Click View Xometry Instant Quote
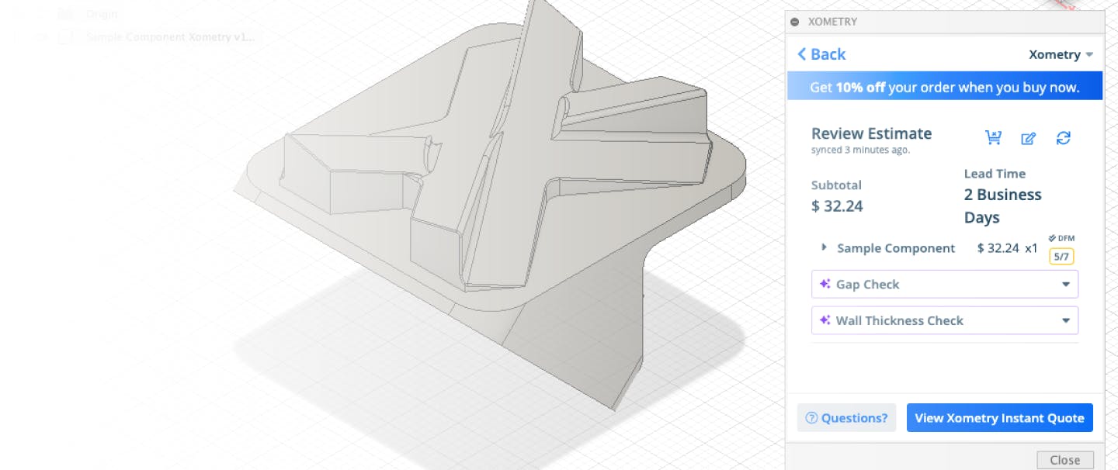The height and width of the screenshot is (470, 1118). 999,418
